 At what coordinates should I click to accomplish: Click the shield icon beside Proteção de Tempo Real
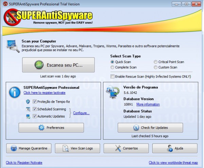[28, 102]
